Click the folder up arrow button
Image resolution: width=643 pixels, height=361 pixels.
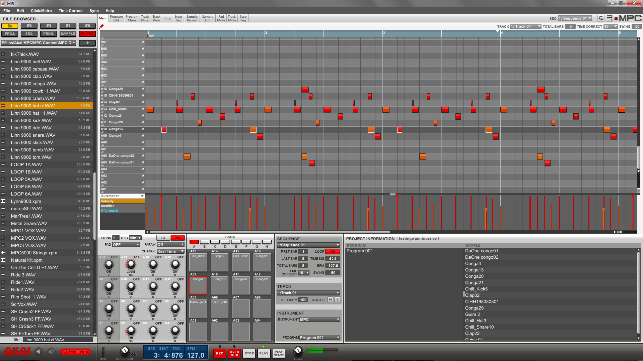coord(87,43)
